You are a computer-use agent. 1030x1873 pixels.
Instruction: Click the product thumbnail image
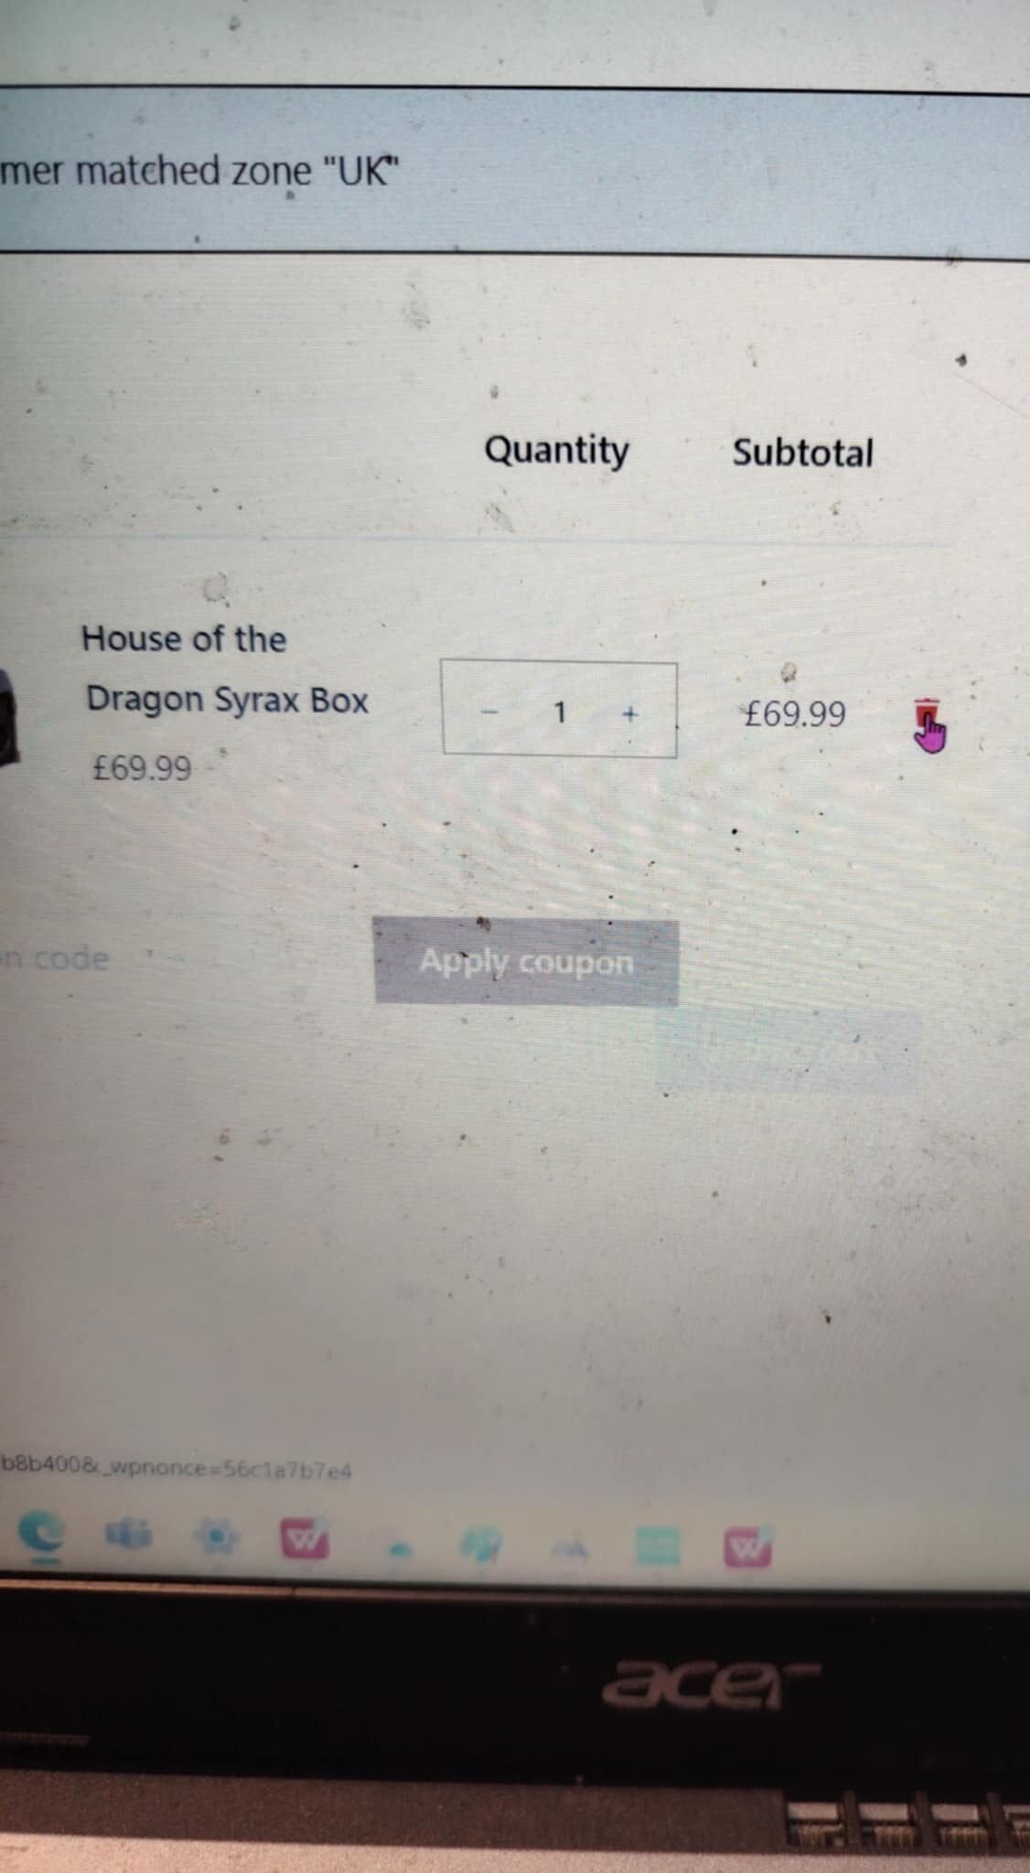8,715
